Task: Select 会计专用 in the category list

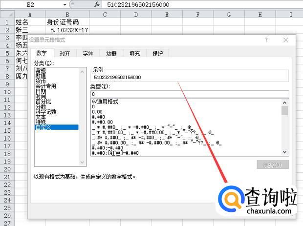Action: click(46, 86)
